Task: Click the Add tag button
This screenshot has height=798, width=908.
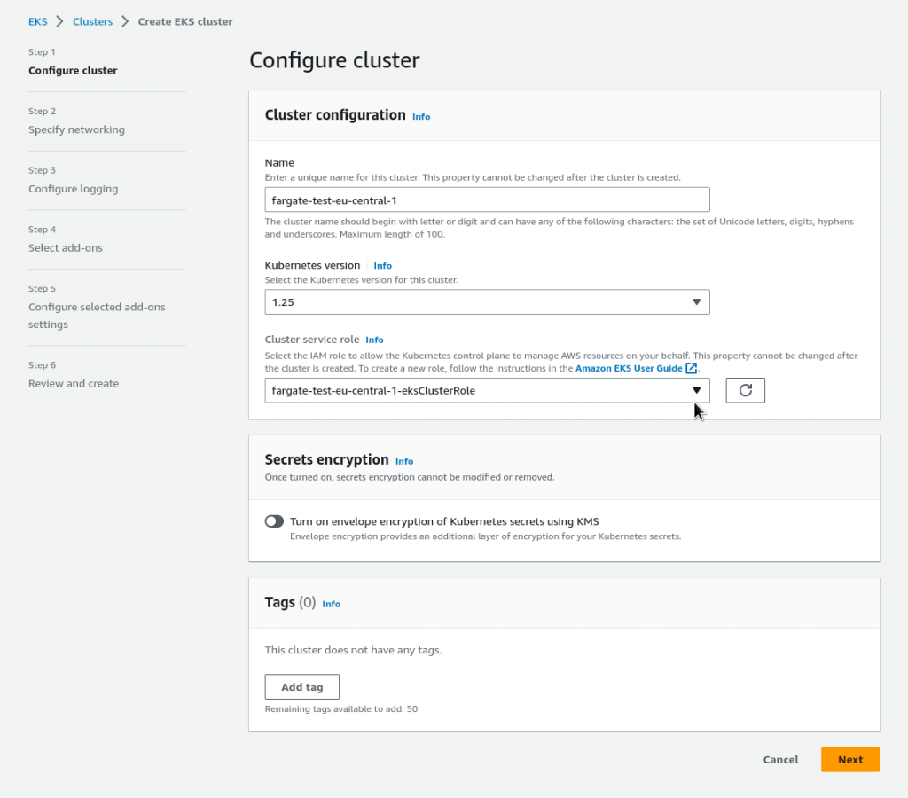Action: click(x=301, y=686)
